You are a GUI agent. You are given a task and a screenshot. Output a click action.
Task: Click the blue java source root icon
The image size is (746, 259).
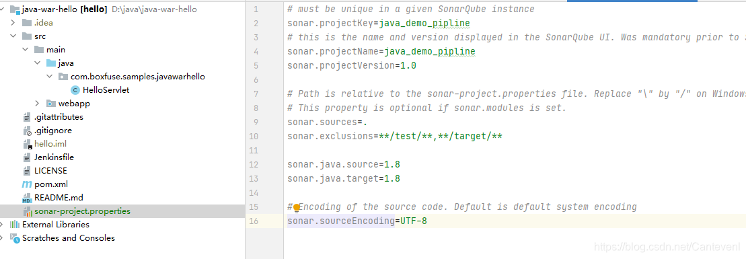point(51,63)
